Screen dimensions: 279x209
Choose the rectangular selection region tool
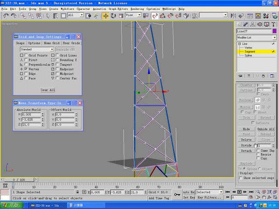pos(64,16)
